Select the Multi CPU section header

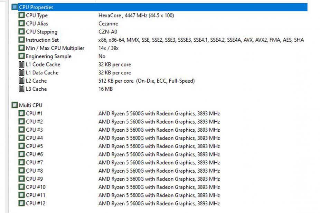point(30,105)
